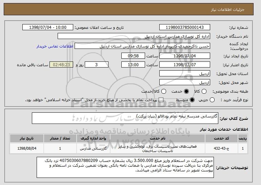The image size is (261, 185).
Task: Click the row number cell 1 under ردیف
Action: 243,148
